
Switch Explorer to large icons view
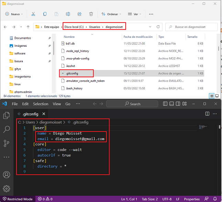217,96
